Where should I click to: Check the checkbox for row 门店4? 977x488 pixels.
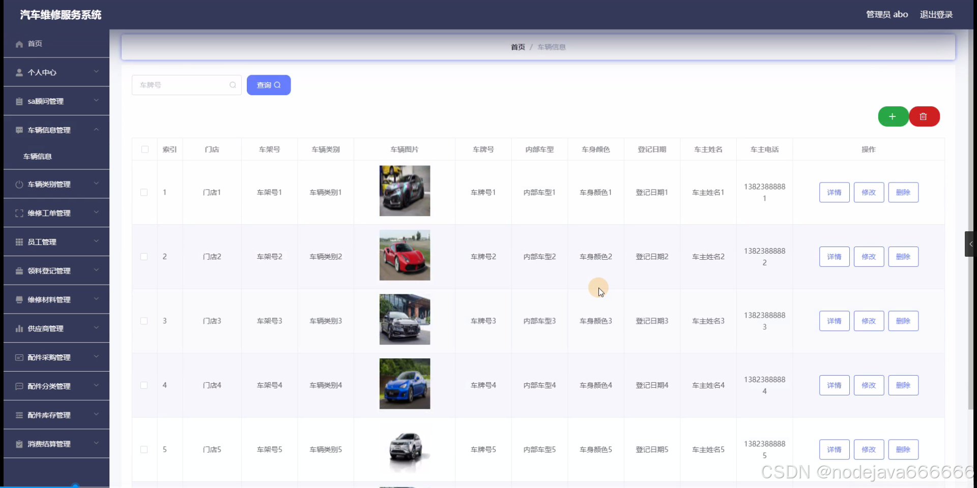pyautogui.click(x=144, y=385)
